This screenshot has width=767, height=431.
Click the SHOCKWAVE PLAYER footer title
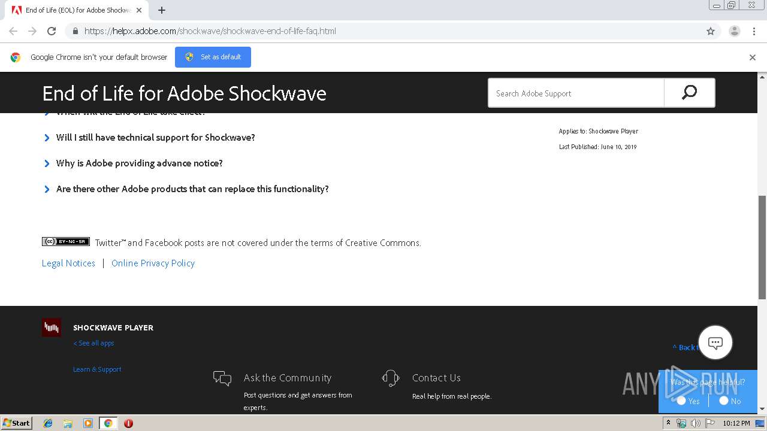point(113,328)
